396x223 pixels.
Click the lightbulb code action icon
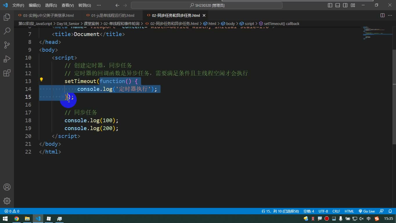(x=42, y=80)
